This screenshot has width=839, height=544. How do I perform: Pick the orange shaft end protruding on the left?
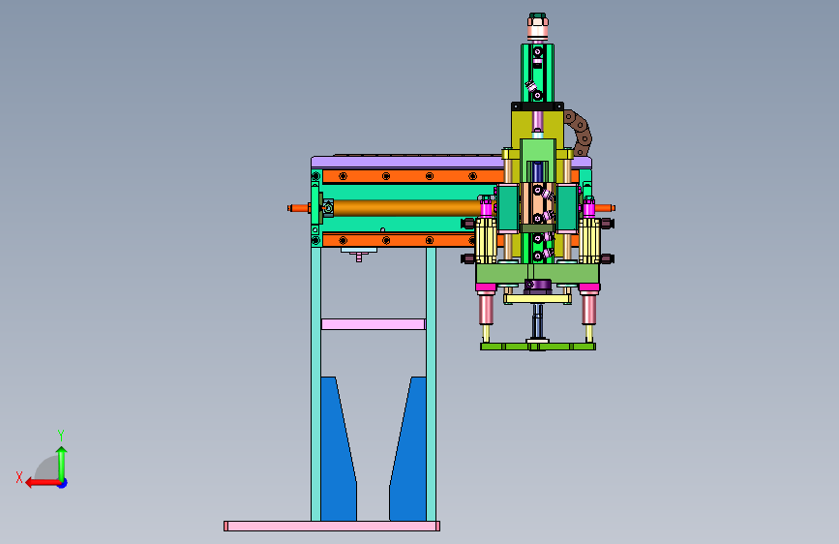click(299, 208)
